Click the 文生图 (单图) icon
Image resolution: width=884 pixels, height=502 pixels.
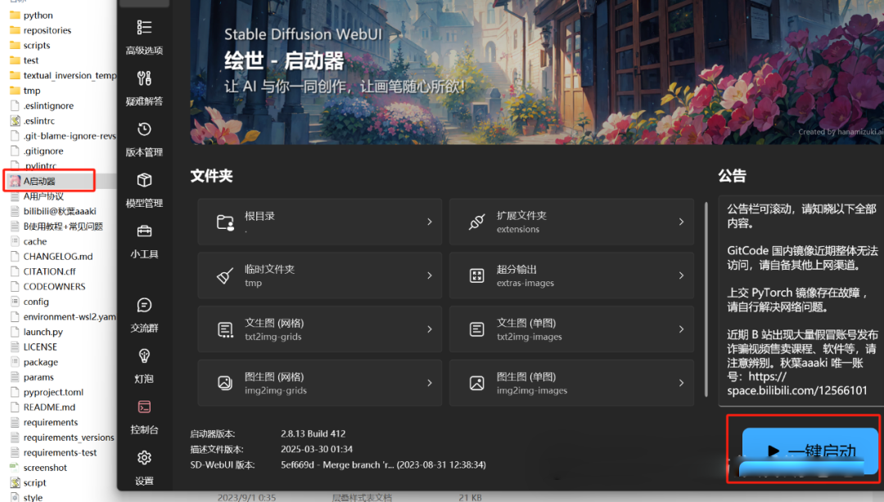pyautogui.click(x=477, y=329)
